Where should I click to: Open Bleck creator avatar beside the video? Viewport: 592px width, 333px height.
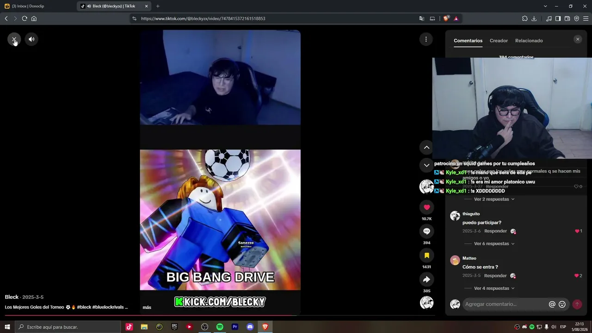(426, 187)
